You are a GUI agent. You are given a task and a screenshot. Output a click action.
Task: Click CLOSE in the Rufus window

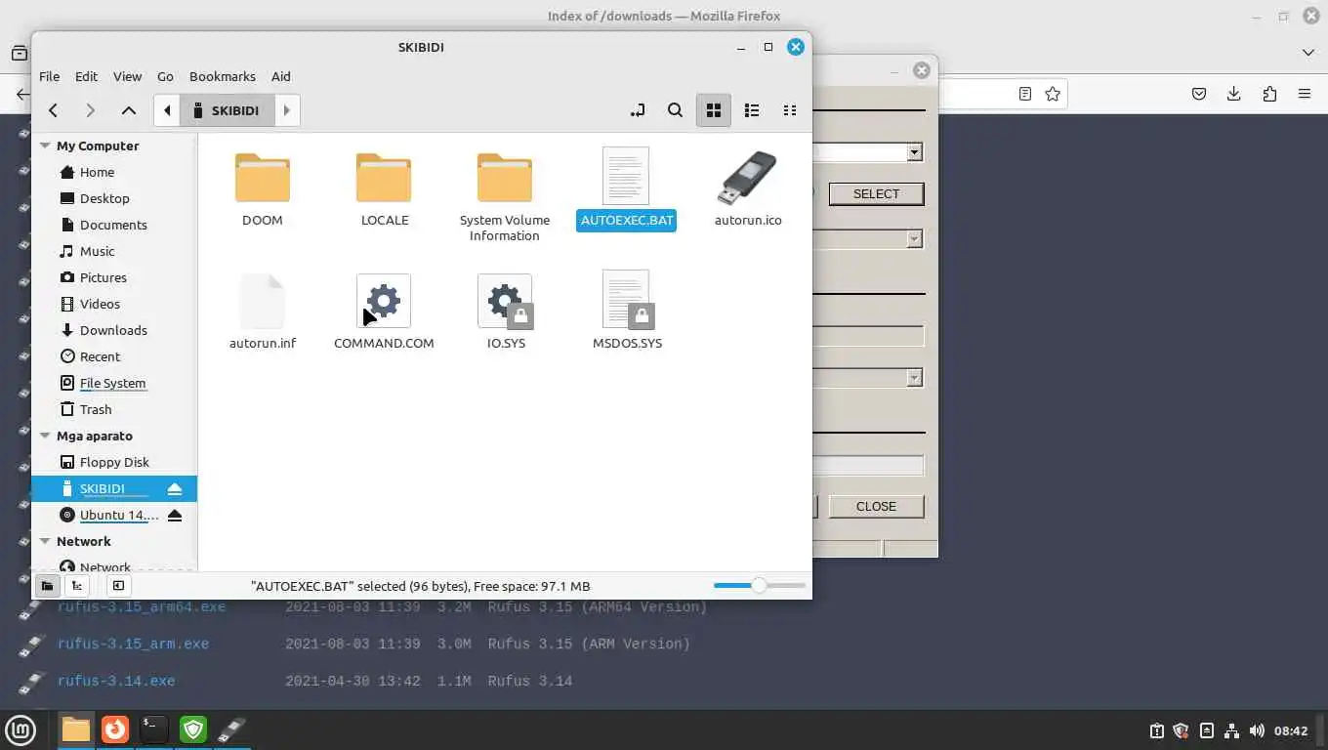coord(876,506)
